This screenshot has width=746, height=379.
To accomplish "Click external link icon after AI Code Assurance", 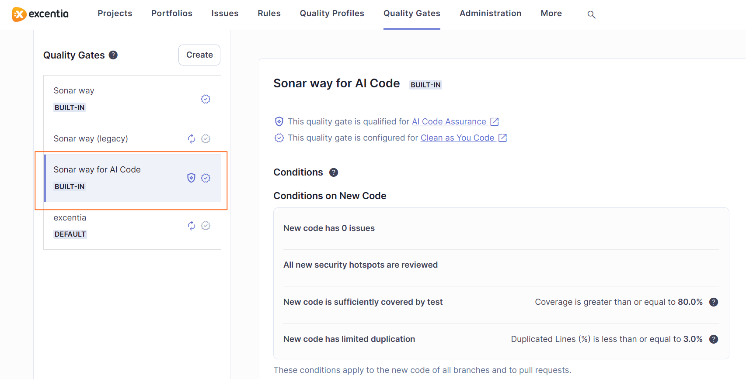I will tap(495, 121).
